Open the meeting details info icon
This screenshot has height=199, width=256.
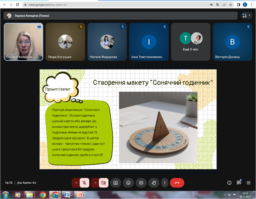[229, 183]
